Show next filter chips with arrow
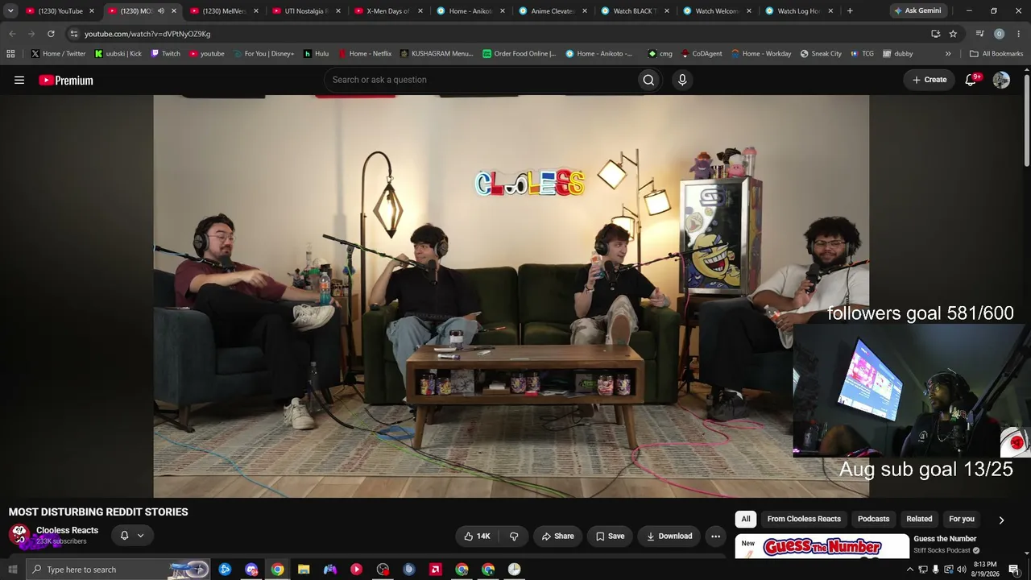Screen dimensions: 1031x580 coord(1001,520)
